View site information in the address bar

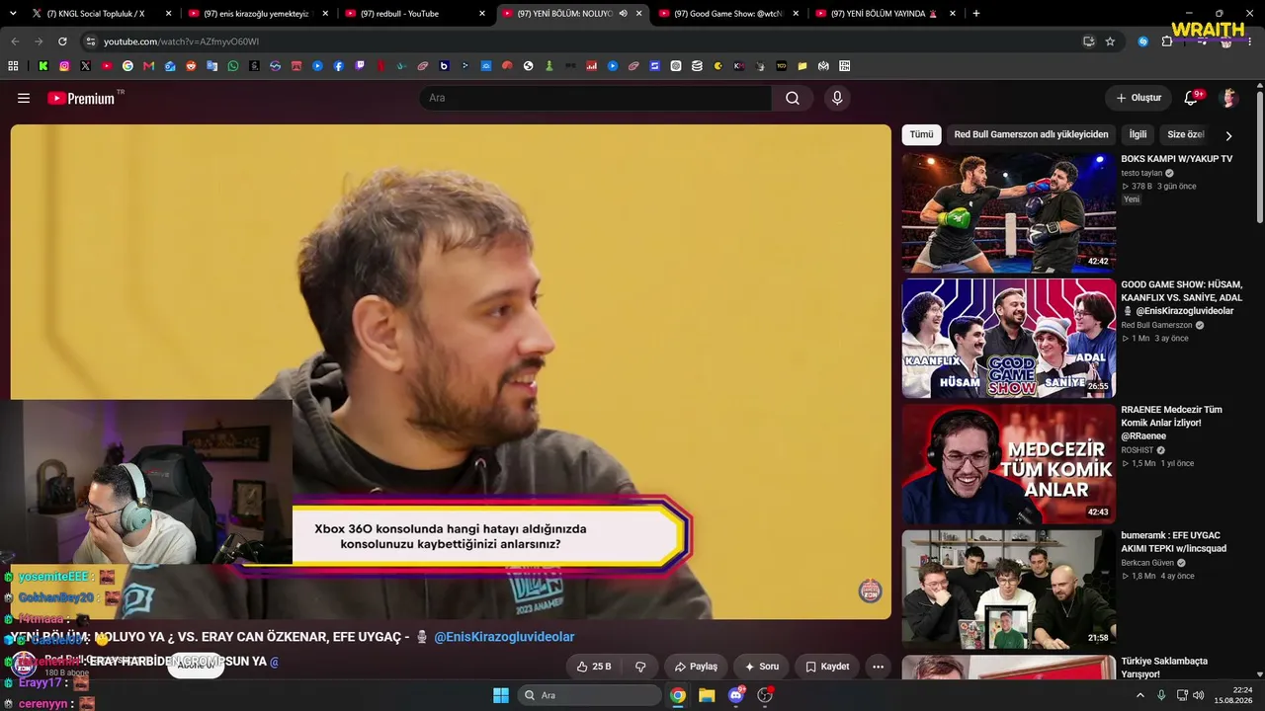click(x=91, y=41)
